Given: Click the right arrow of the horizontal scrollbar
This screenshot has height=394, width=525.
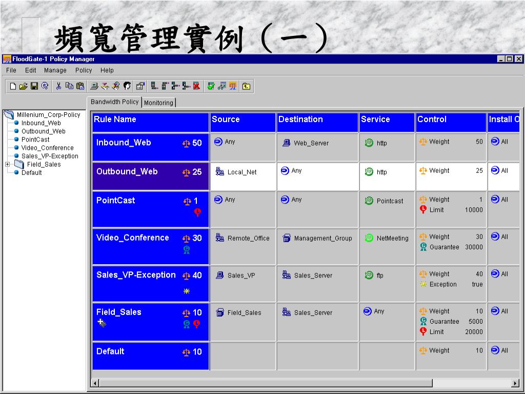Looking at the screenshot, I should pos(516,383).
